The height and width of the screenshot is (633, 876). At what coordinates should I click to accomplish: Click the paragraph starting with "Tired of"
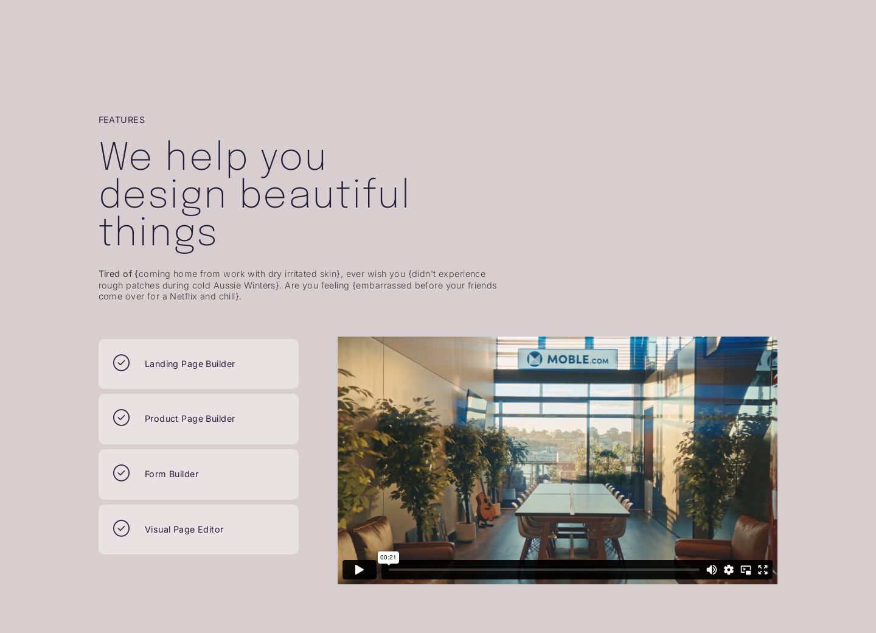point(297,285)
